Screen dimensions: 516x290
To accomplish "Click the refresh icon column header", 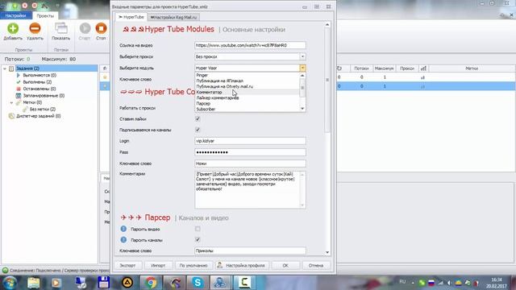I will (339, 68).
